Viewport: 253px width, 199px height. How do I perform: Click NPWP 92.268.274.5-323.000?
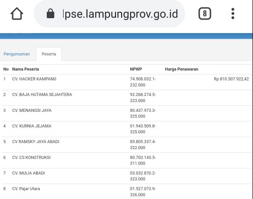(x=143, y=97)
